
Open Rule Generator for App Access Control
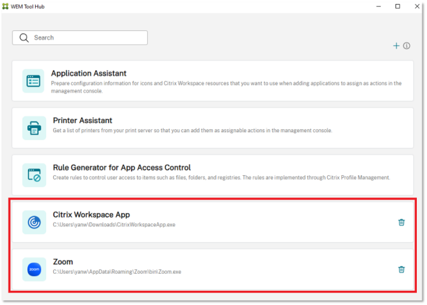(x=122, y=168)
